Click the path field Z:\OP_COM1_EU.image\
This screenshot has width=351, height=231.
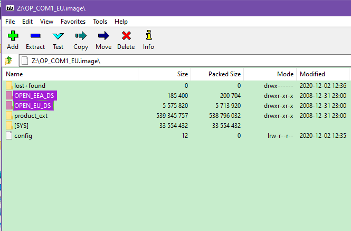(185, 61)
